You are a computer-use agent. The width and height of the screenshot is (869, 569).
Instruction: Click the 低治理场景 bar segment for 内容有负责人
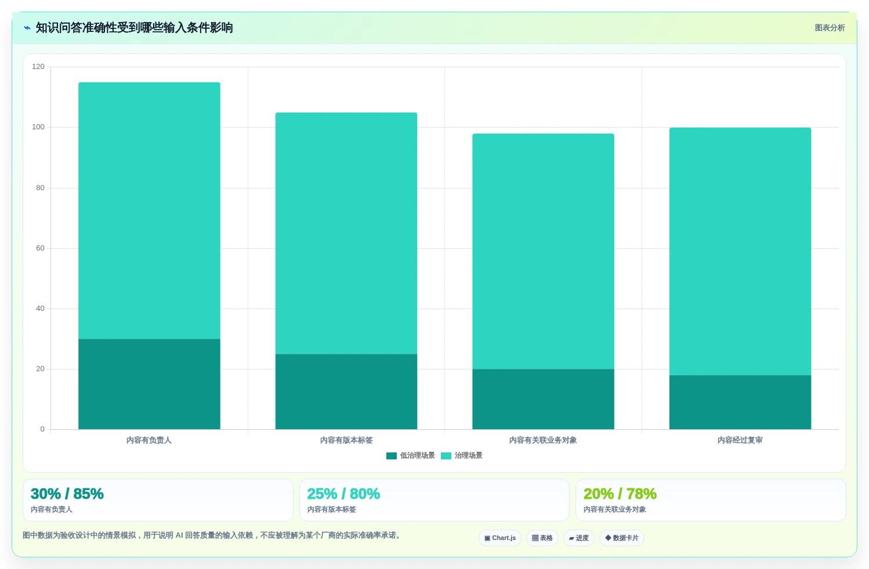(x=149, y=384)
